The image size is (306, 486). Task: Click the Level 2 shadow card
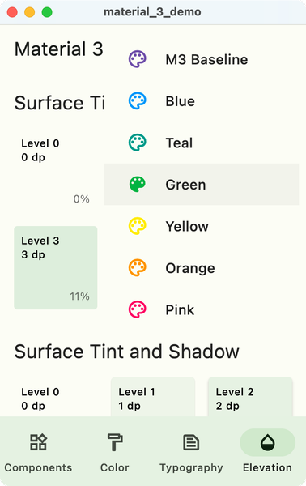click(x=250, y=397)
